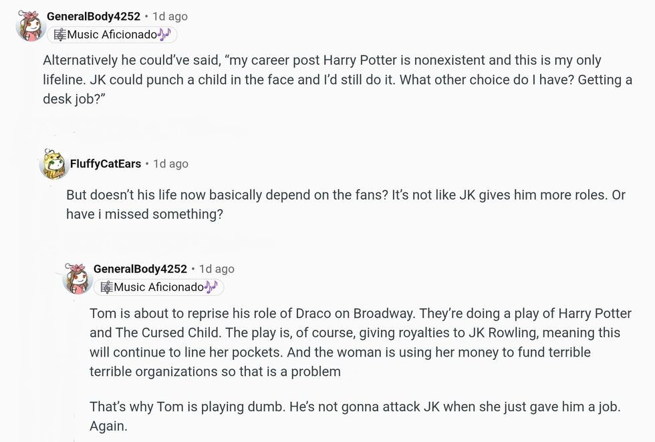Click purple music notes emoji in reply flair
Viewport: 655px width, 442px height.
(x=211, y=287)
